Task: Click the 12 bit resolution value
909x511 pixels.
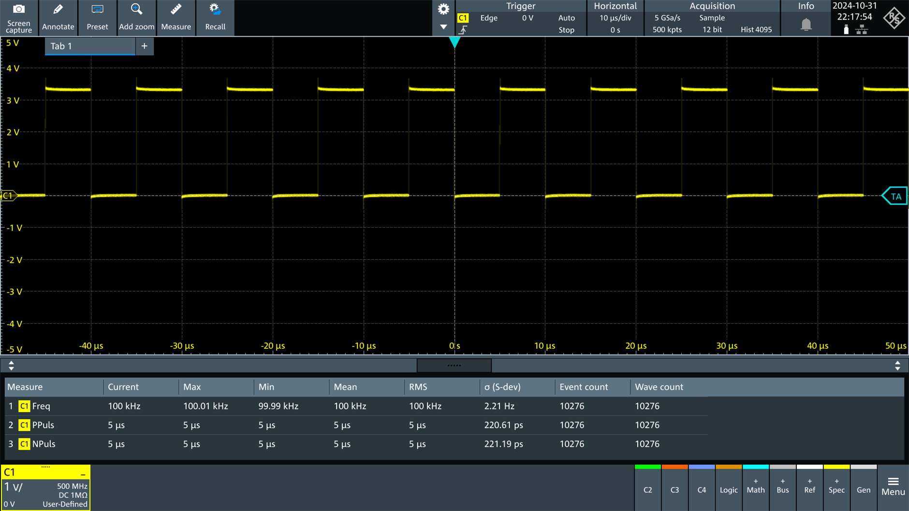Action: click(x=712, y=30)
